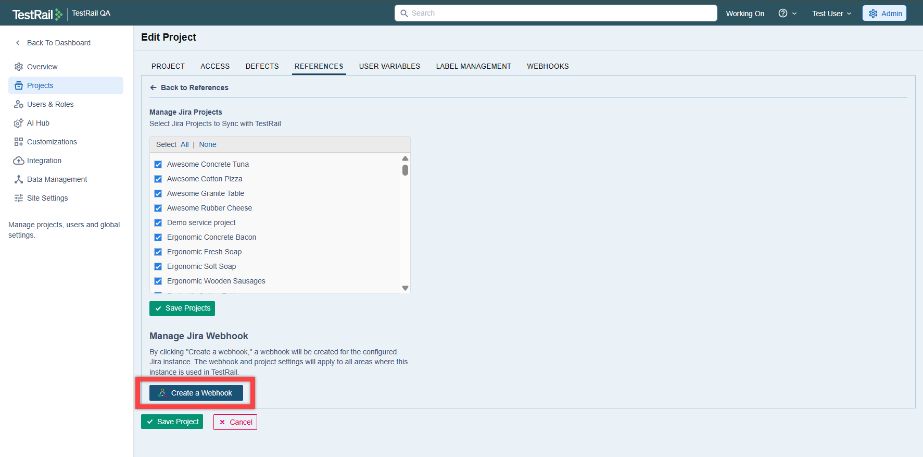This screenshot has height=457, width=923.
Task: Select the REFERENCES tab
Action: point(319,66)
